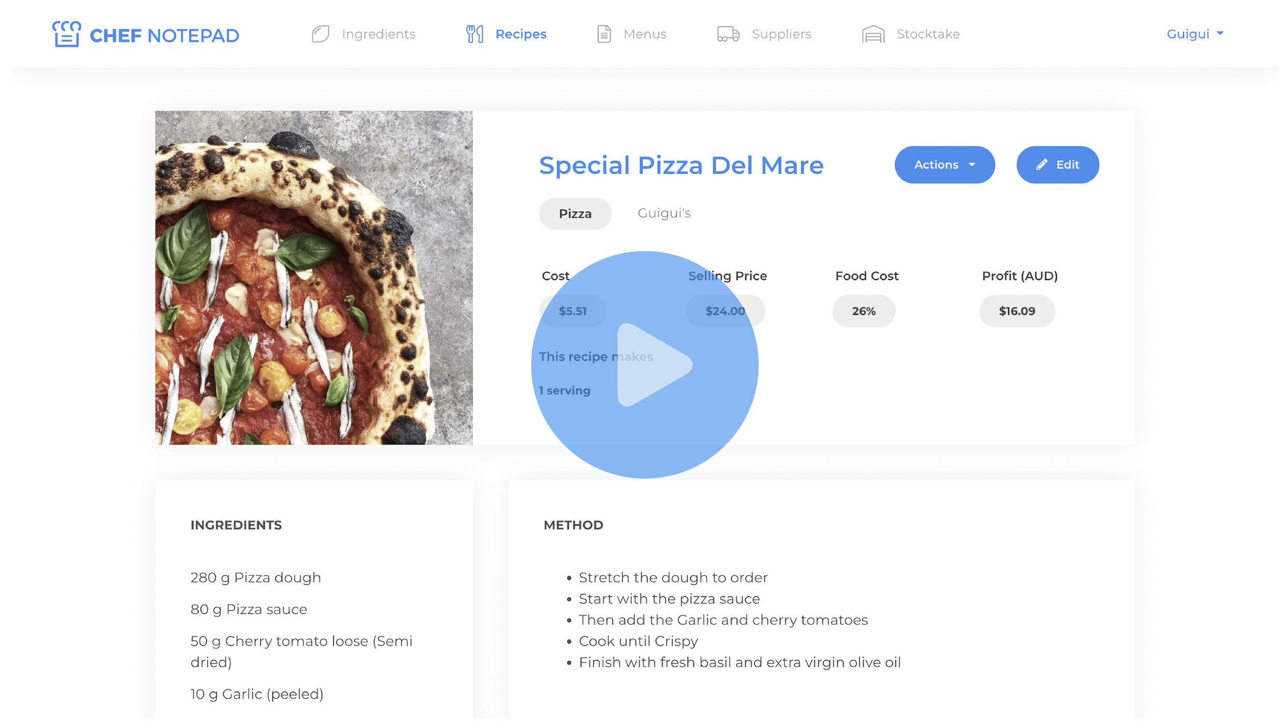Viewport: 1287px width, 728px height.
Task: Click the CHEF NOTEPAD brand link
Action: (x=164, y=35)
